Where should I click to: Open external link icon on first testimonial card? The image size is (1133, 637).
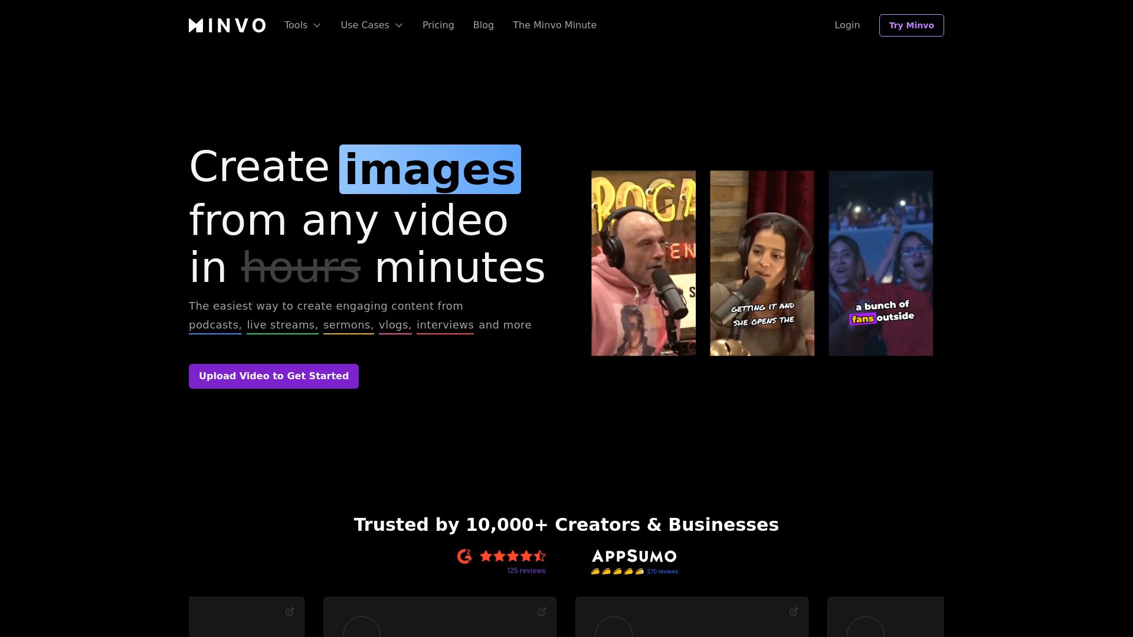click(290, 612)
